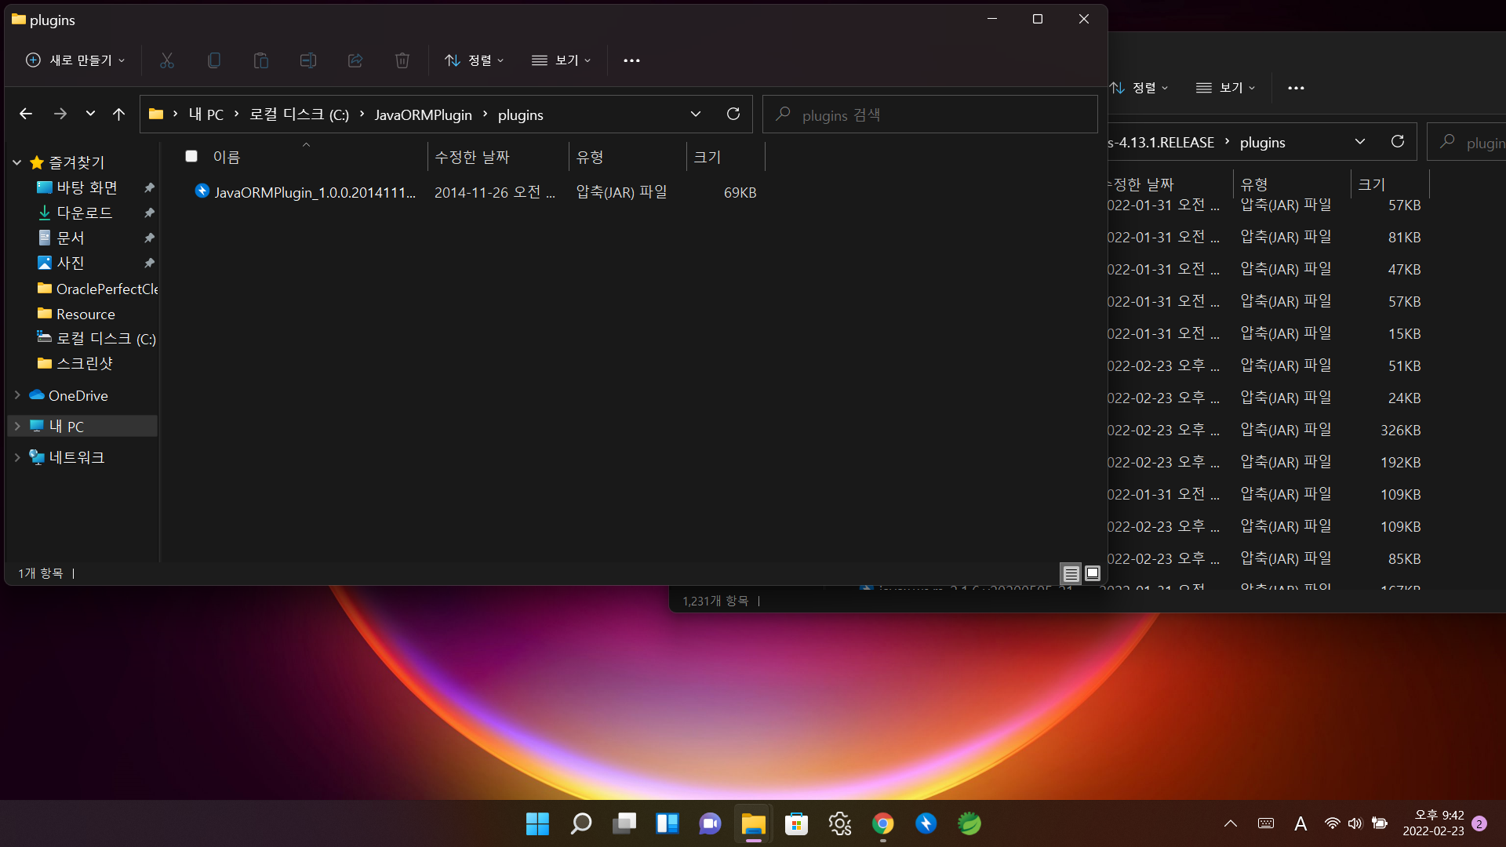This screenshot has width=1506, height=847.
Task: Open the 보기 view menu
Action: (562, 60)
